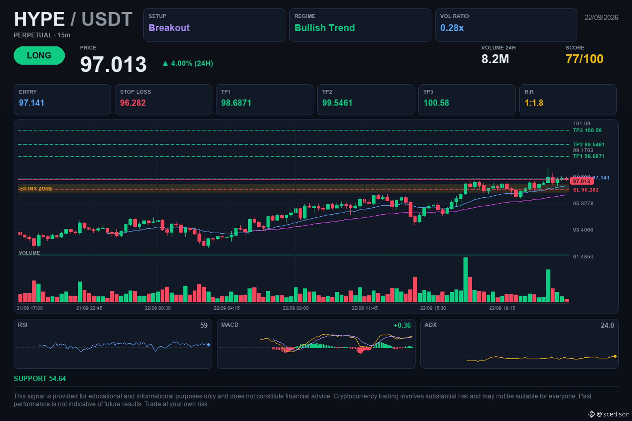Click the green up-triangle beside 4.00% (24H)
The height and width of the screenshot is (421, 632).
coord(165,63)
